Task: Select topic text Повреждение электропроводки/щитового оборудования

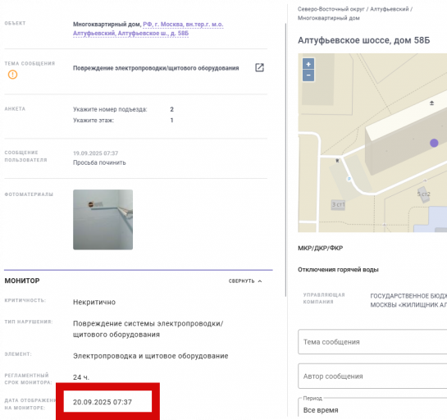Action: pyautogui.click(x=156, y=68)
